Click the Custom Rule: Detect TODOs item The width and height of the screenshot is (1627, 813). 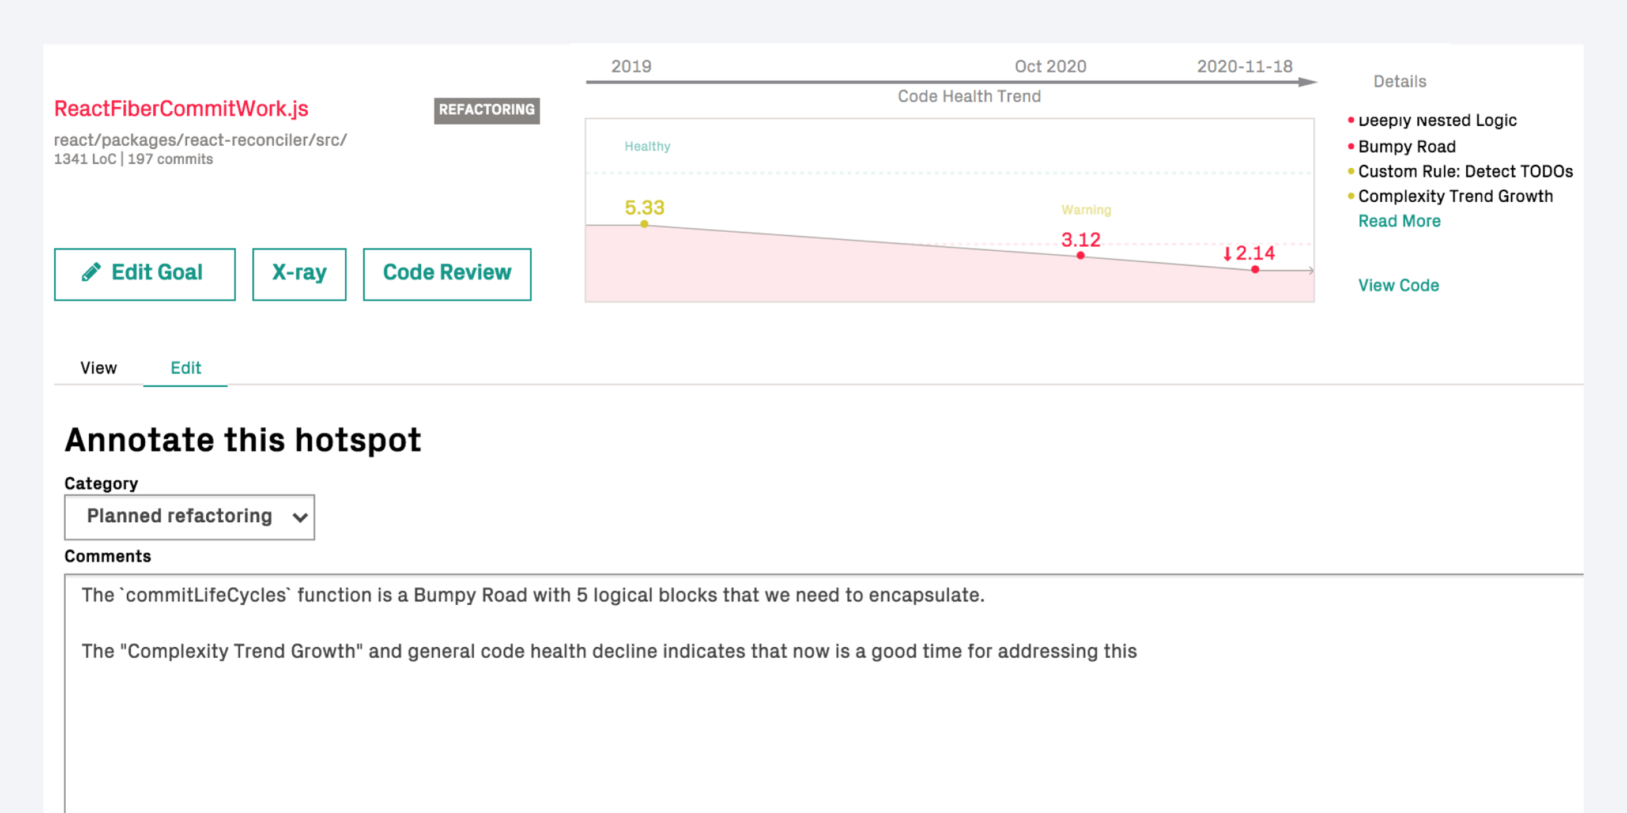[1465, 172]
